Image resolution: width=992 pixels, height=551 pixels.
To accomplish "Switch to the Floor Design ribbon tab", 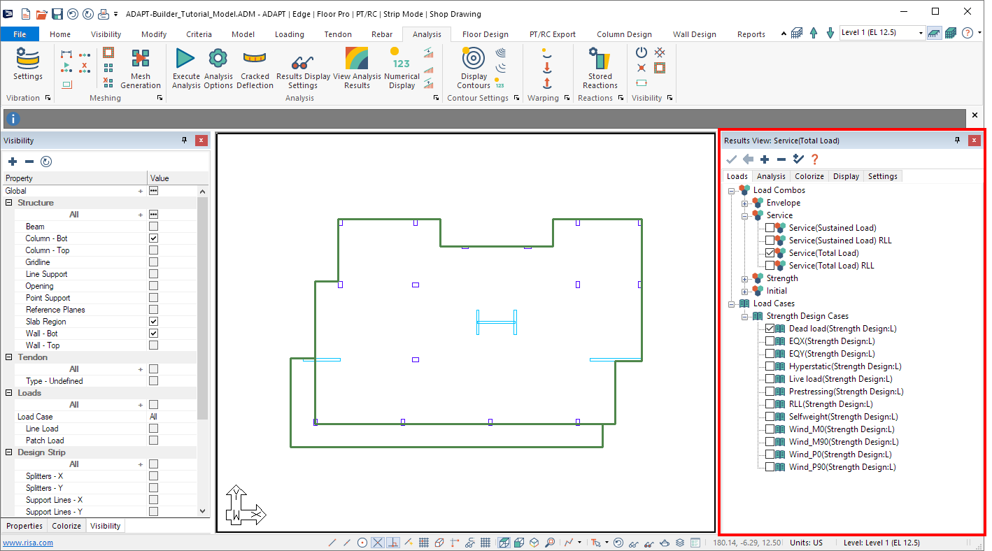I will click(485, 34).
